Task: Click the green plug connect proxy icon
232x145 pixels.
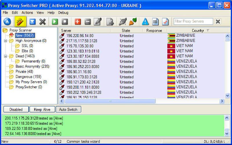Action: click(133, 22)
